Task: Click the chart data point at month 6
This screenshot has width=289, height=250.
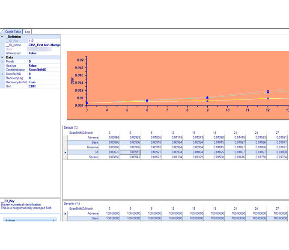Action: click(147, 101)
